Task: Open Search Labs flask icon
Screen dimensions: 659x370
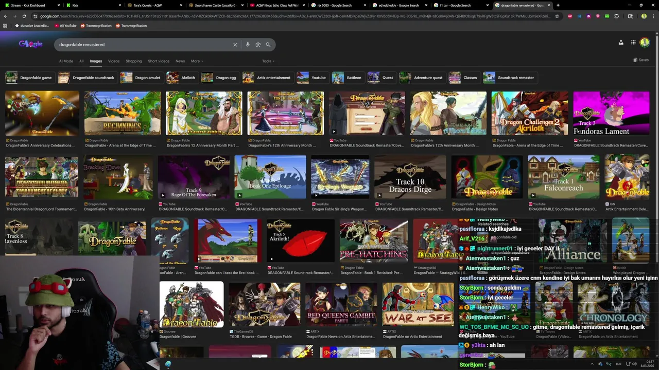Action: tap(621, 42)
